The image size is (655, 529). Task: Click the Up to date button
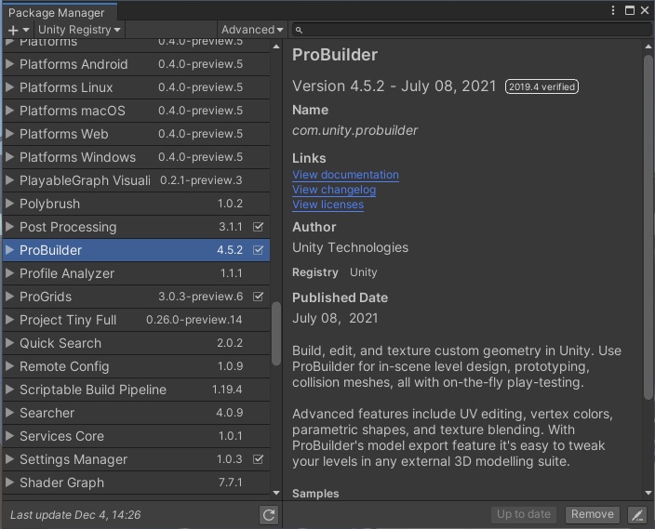pos(524,514)
